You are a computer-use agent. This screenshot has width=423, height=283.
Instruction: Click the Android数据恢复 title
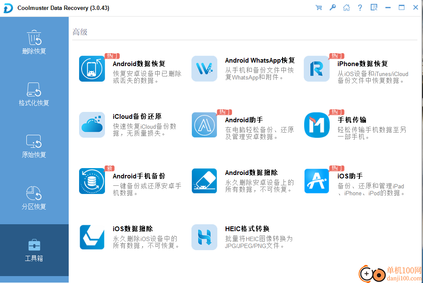point(139,64)
